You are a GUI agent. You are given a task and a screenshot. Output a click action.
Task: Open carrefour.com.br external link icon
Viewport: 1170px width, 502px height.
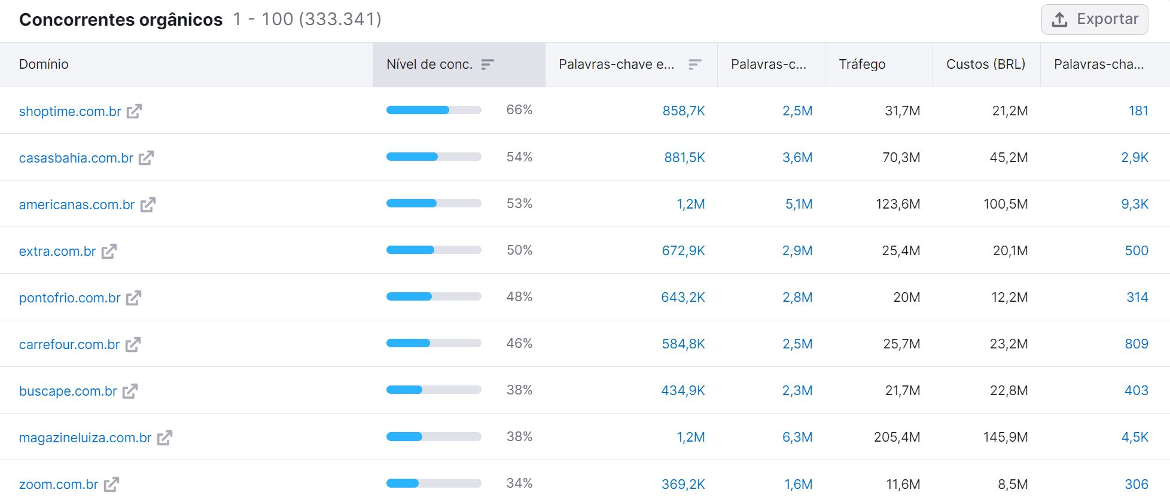(133, 344)
